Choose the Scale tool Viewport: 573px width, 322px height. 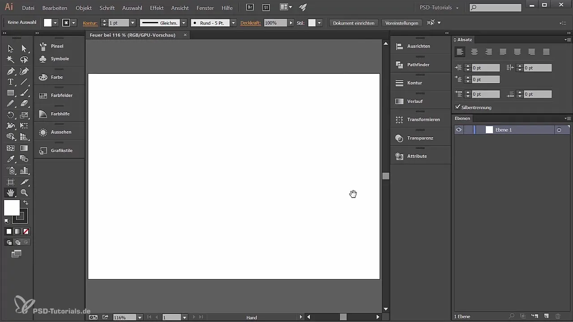(24, 115)
